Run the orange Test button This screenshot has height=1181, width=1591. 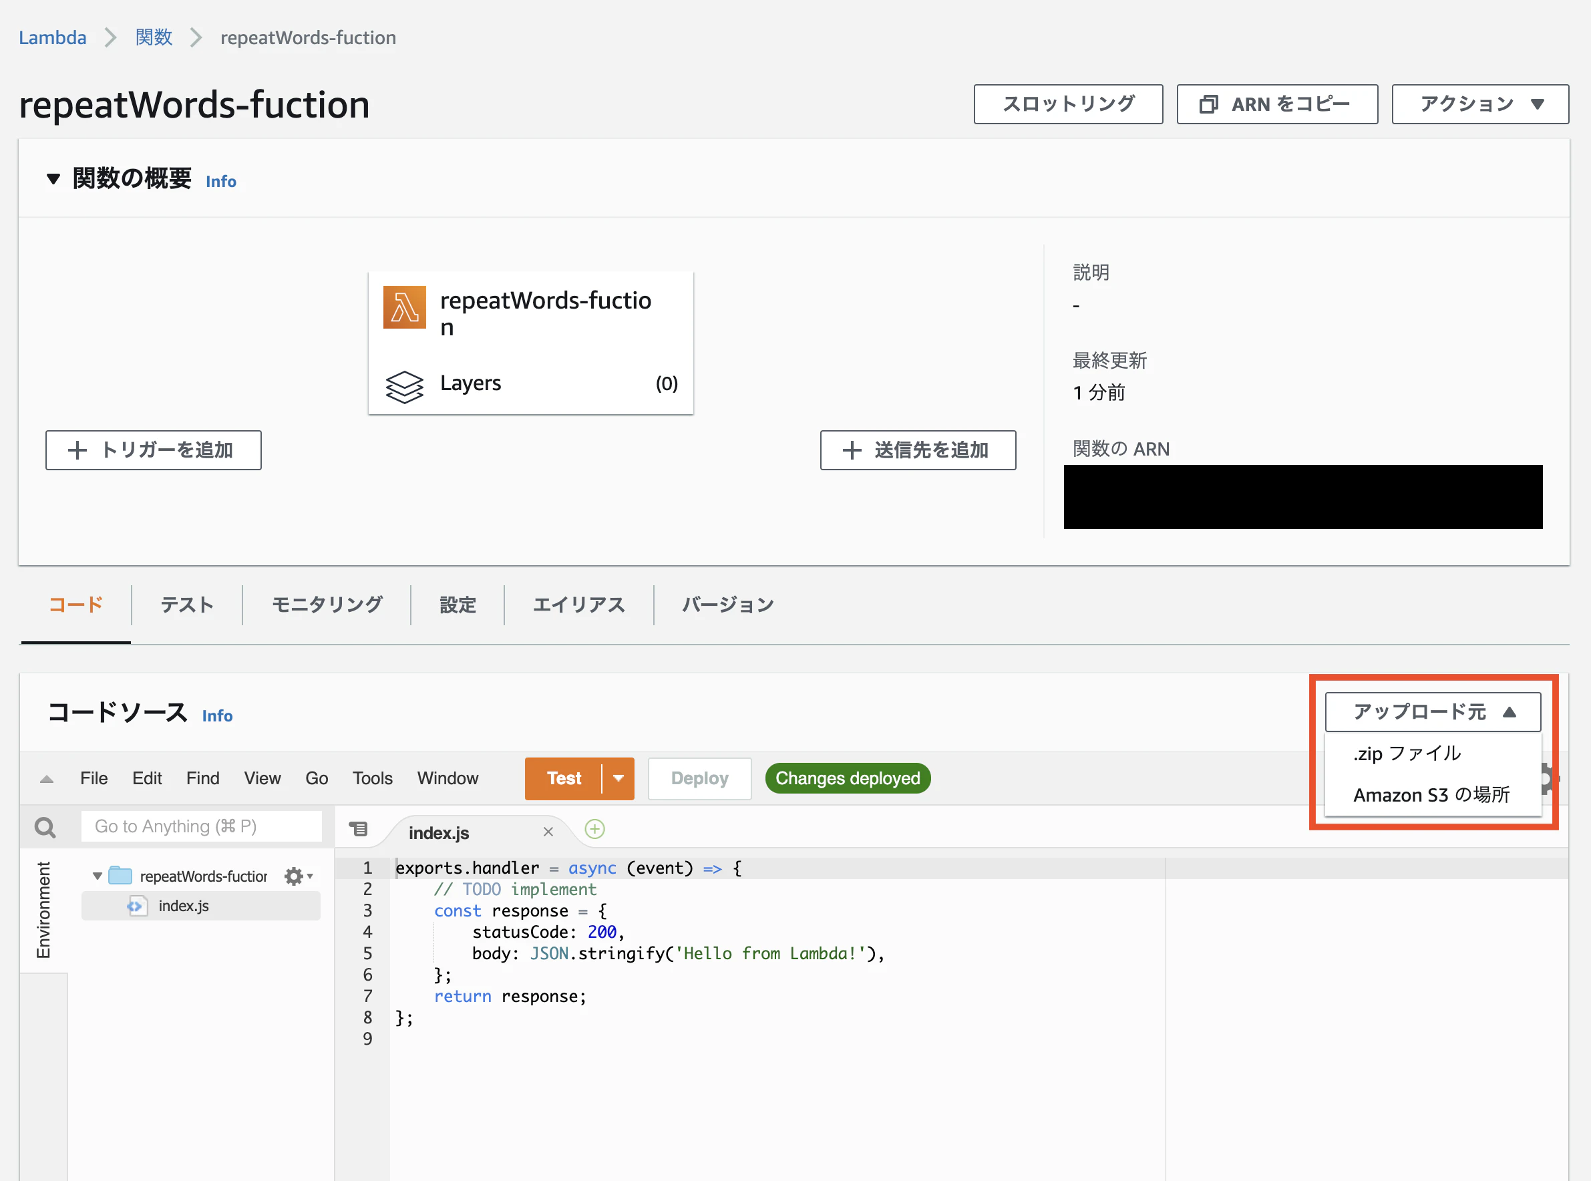point(563,778)
